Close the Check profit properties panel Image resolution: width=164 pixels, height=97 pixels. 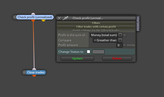tap(59, 18)
